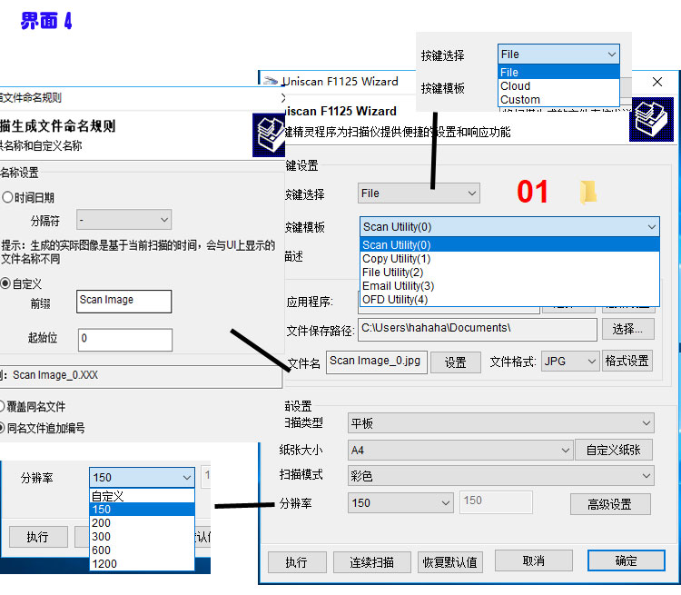This screenshot has height=595, width=681.
Task: Choose highlighted 150 in resolution list
Action: (x=142, y=510)
